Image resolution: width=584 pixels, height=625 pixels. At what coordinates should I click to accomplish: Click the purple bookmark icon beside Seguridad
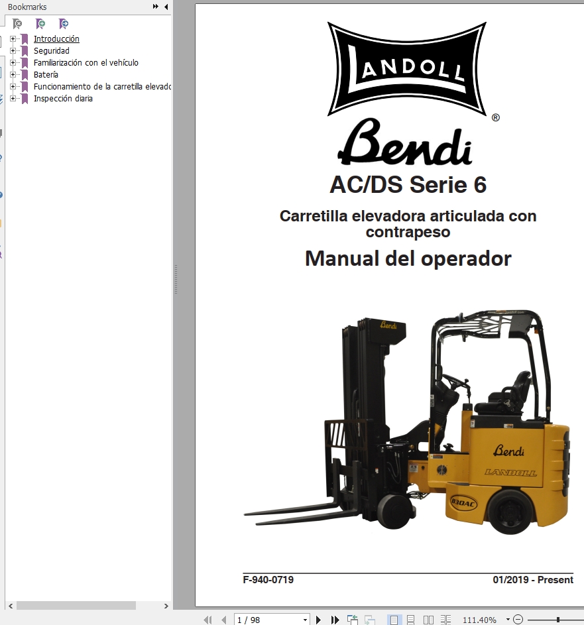[25, 51]
